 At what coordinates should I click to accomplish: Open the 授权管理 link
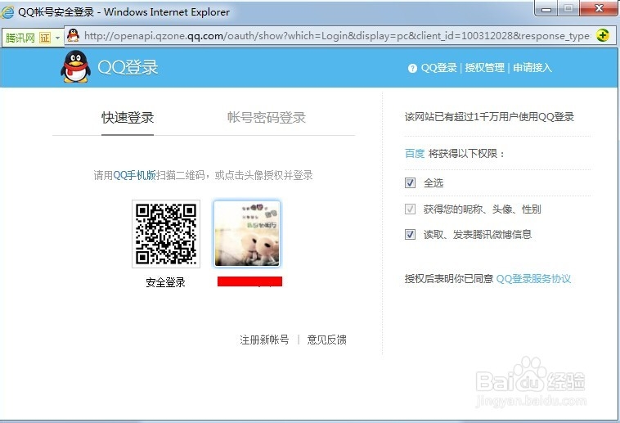(485, 68)
